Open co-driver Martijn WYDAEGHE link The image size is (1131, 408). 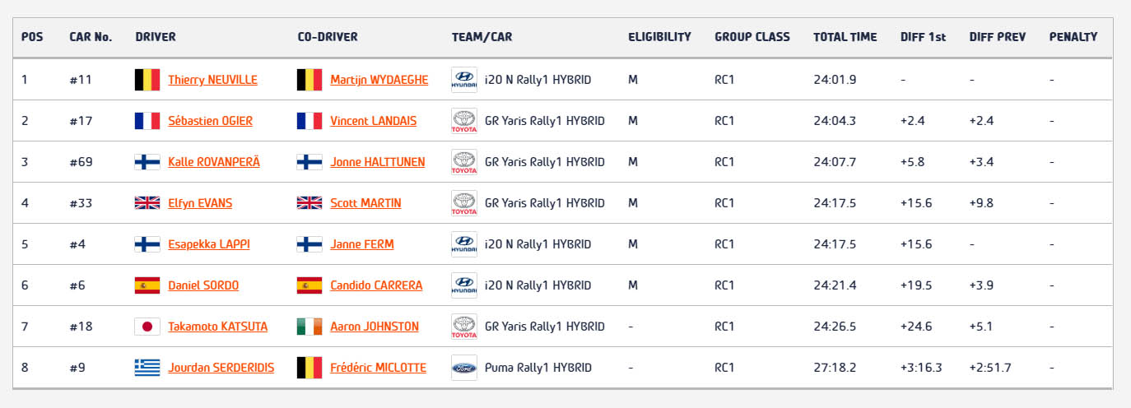pos(379,80)
